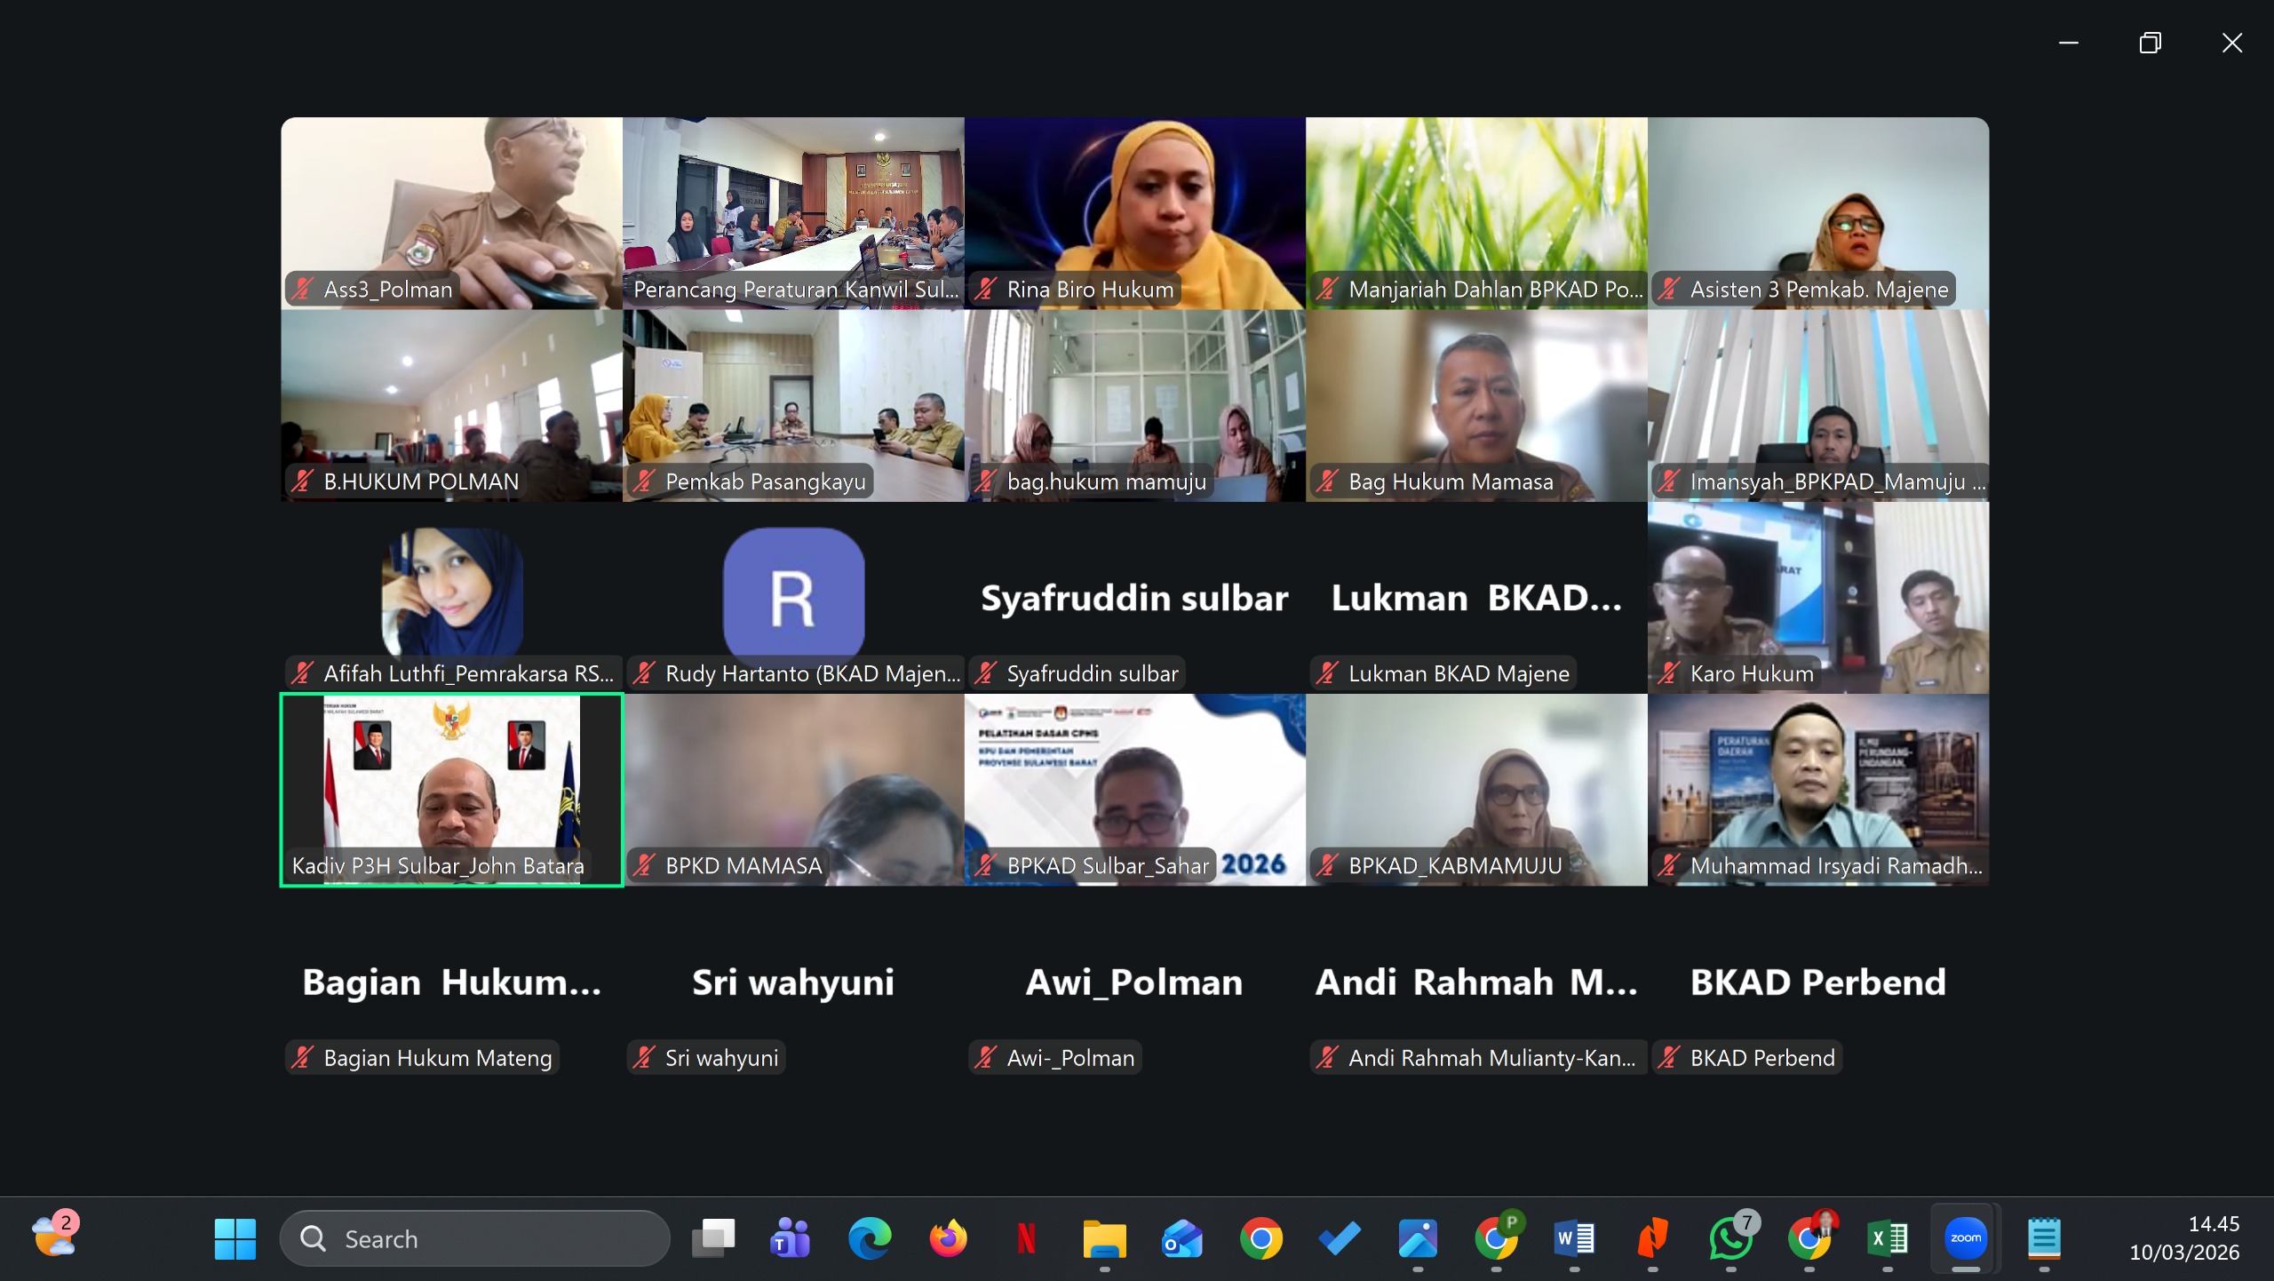Click the muted mic icon on Ass3_Polman
Image resolution: width=2274 pixels, height=1281 pixels.
(304, 289)
